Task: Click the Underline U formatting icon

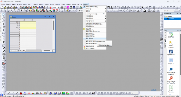Action: (x=108, y=11)
